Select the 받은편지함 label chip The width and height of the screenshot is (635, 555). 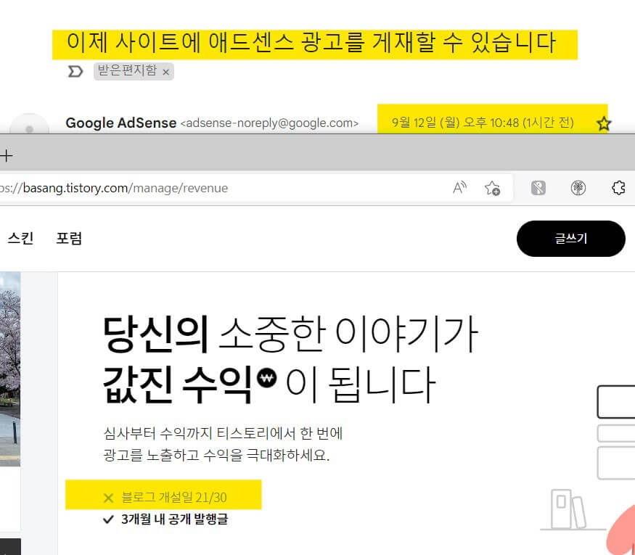coord(134,71)
